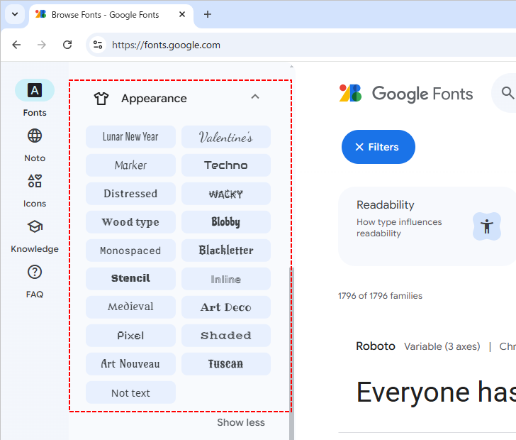Toggle the Marker filter chip

click(130, 165)
